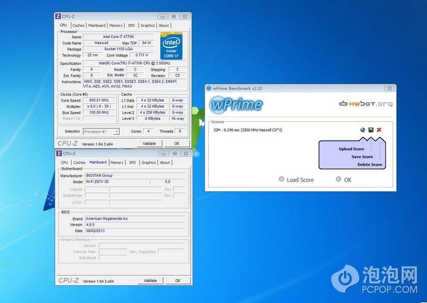Click the processor name field 'Intel Core i7 4770K'
Viewport: 427px width, 303px height.
click(118, 37)
